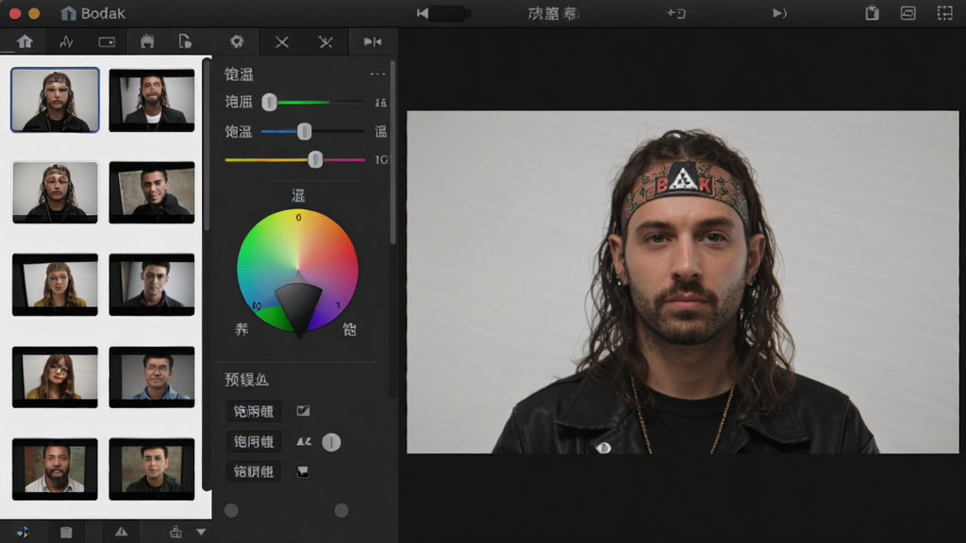Click the play-forward control in title bar
Viewport: 966px width, 543px height.
(x=779, y=13)
